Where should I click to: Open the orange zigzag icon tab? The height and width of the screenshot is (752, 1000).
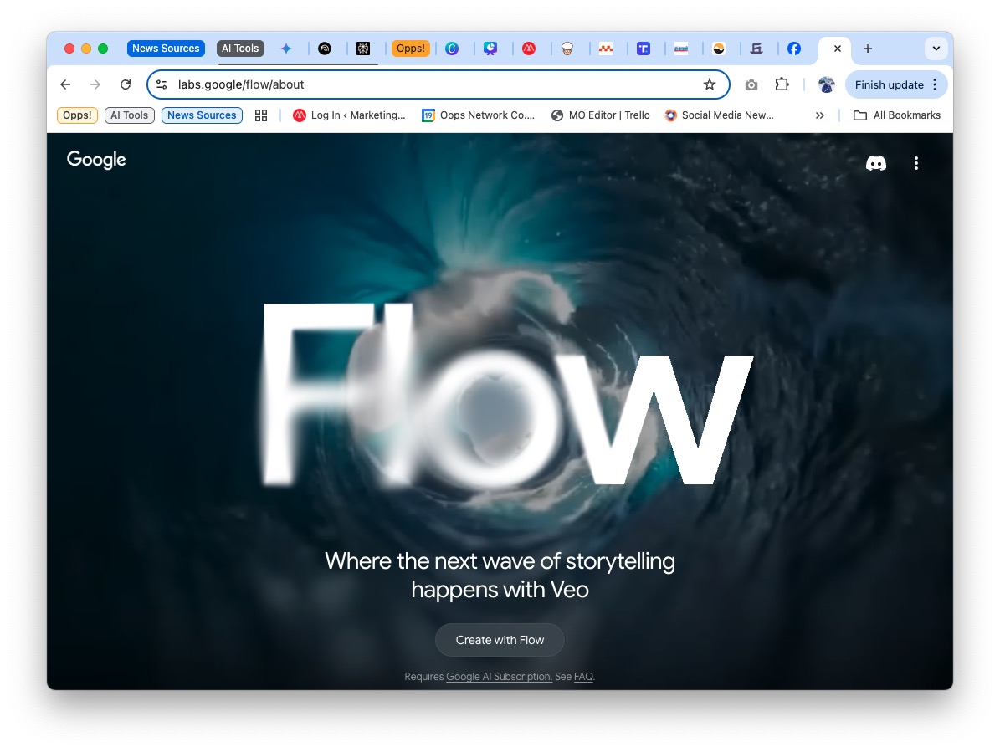click(x=605, y=49)
